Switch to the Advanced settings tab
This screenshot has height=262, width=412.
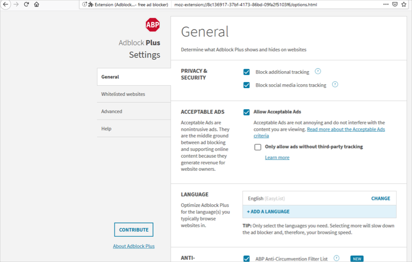pos(111,111)
